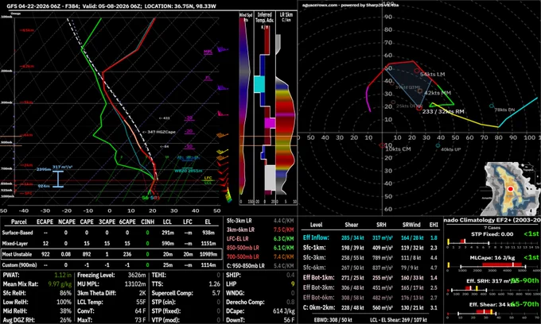Click the Eff Bot-6km row label
Screen dimensions: 541x324
(318, 298)
